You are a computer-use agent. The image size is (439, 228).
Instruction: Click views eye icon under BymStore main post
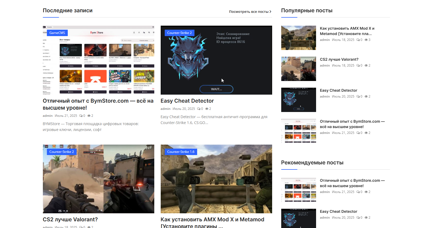89,116
